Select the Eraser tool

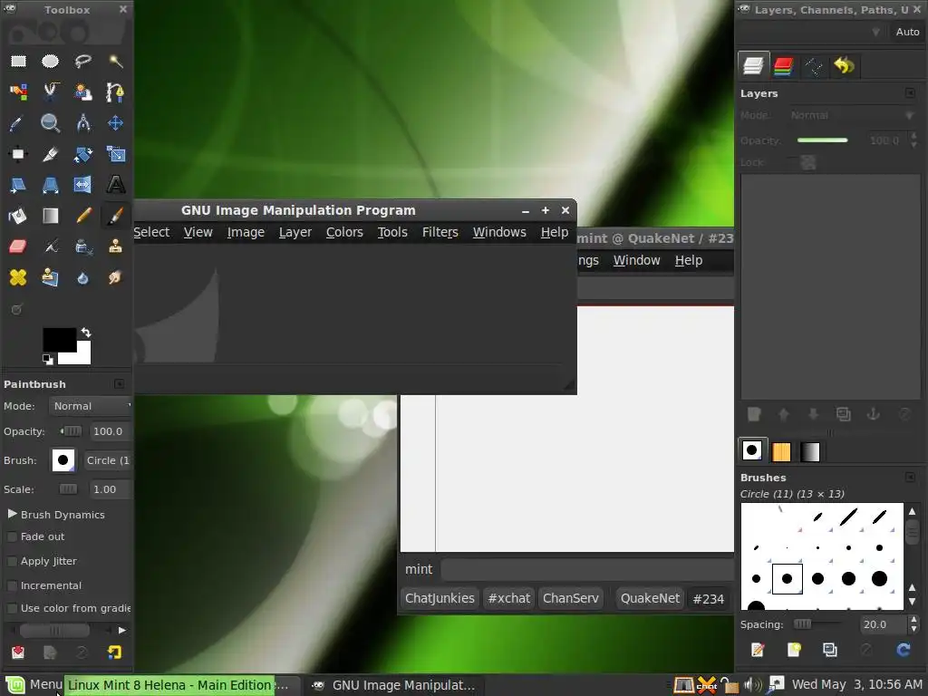(x=18, y=246)
